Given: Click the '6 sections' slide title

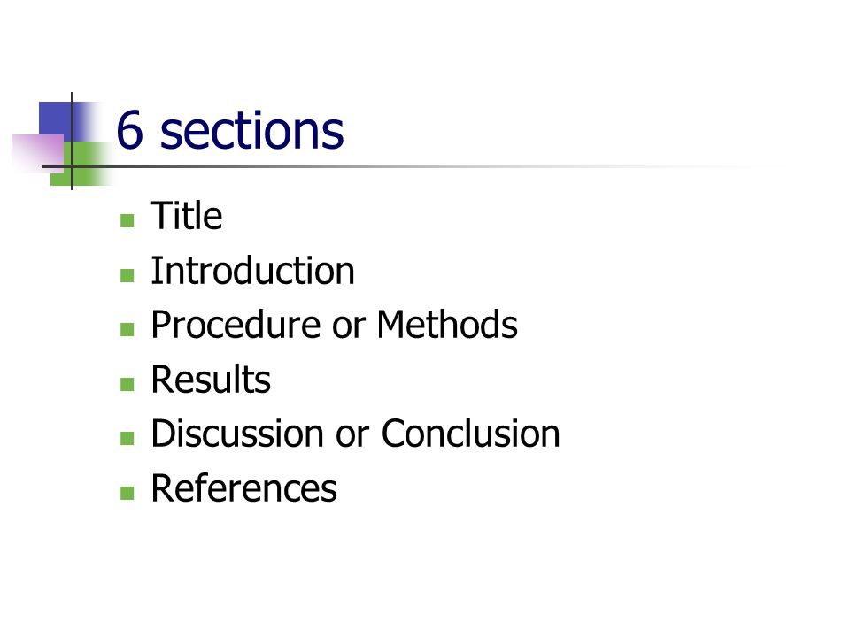Looking at the screenshot, I should click(x=230, y=130).
